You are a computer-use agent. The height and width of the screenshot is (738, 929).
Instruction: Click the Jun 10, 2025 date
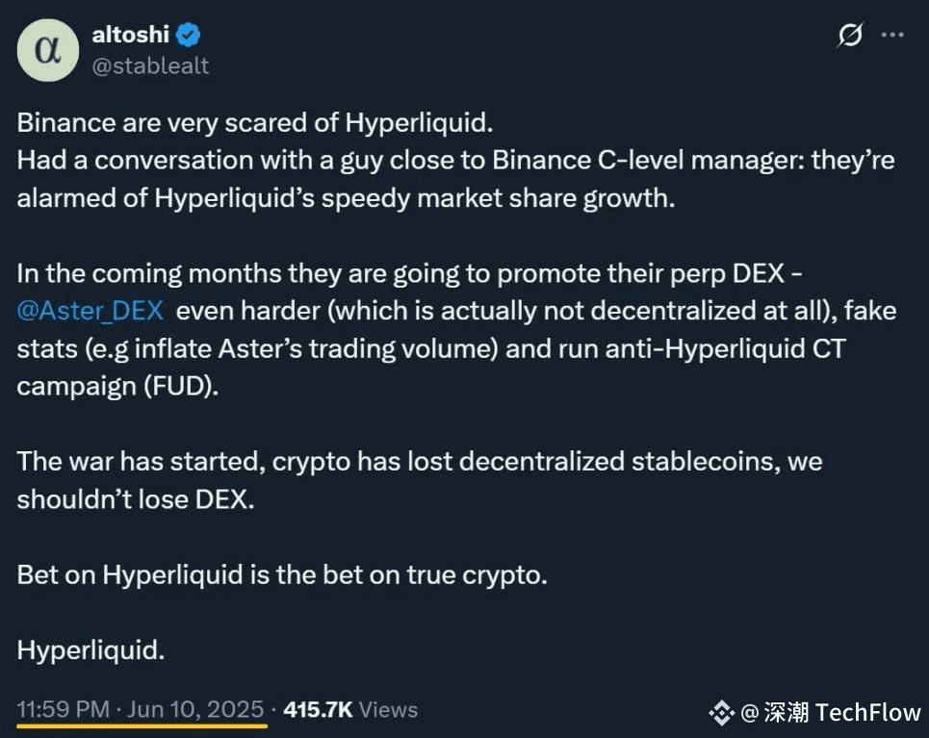195,709
